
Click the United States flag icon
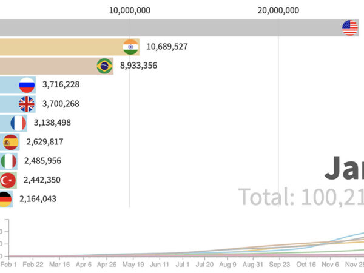pos(349,27)
